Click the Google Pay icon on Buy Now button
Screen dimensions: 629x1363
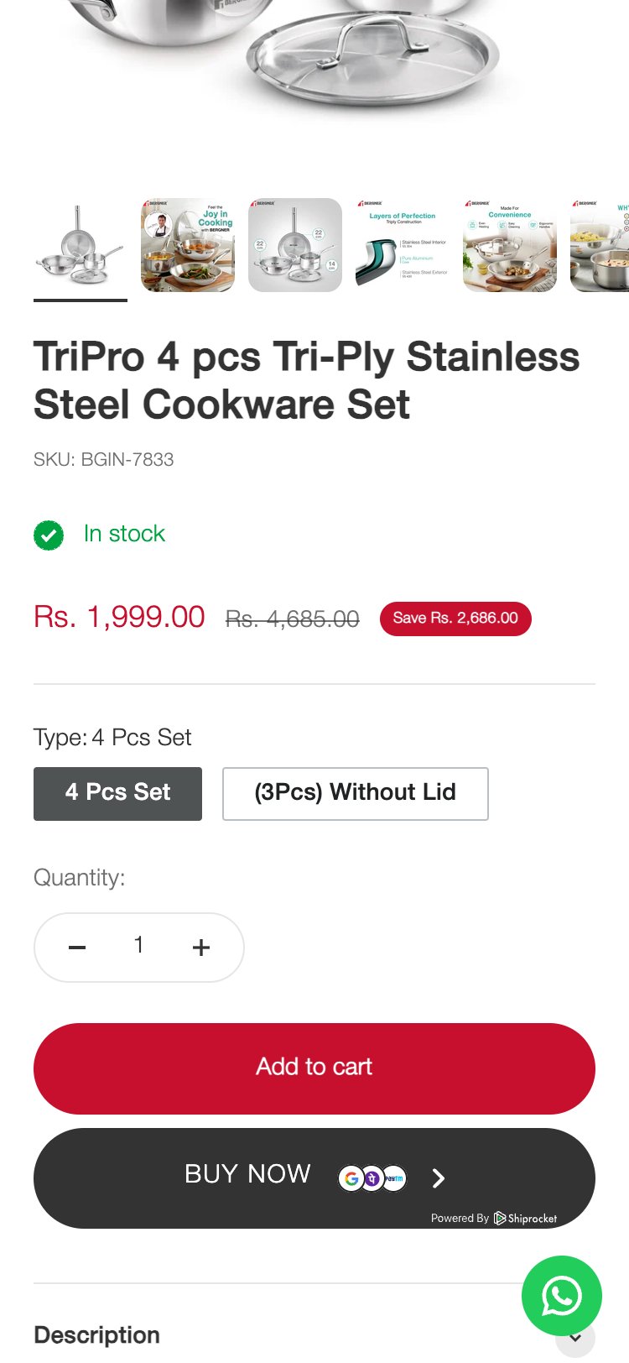pyautogui.click(x=351, y=1178)
